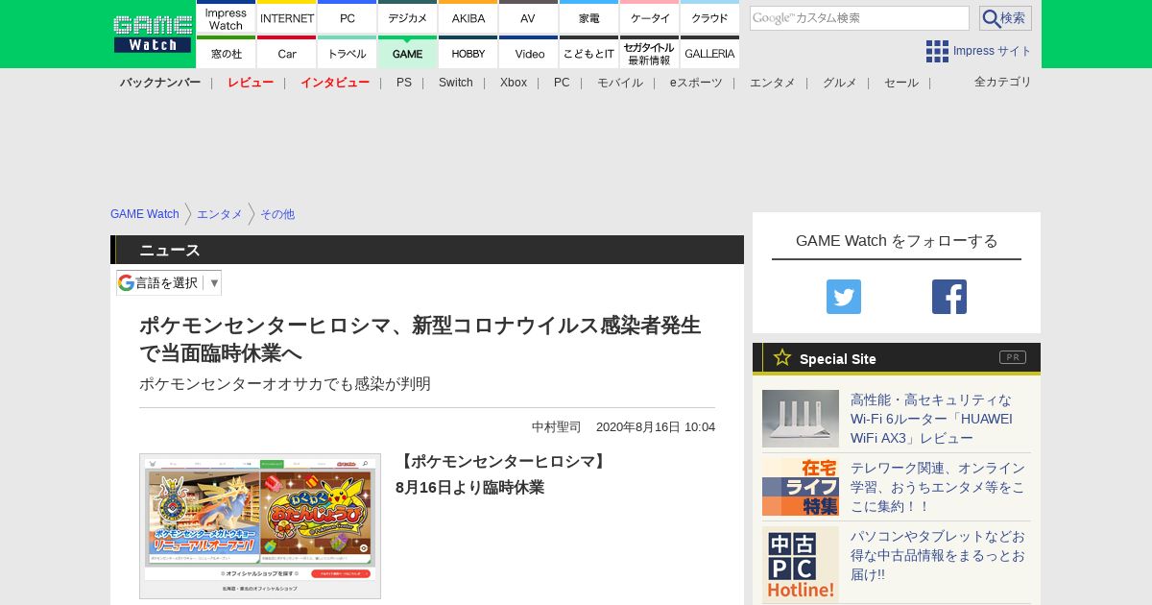Click the Impress site grid icon

(x=937, y=51)
